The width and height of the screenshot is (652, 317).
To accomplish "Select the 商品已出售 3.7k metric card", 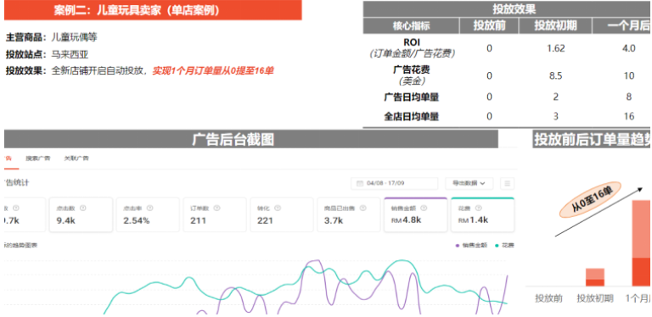I will point(348,214).
